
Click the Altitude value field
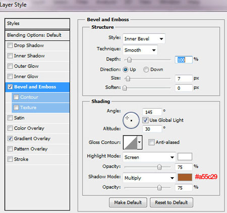[x=152, y=129]
